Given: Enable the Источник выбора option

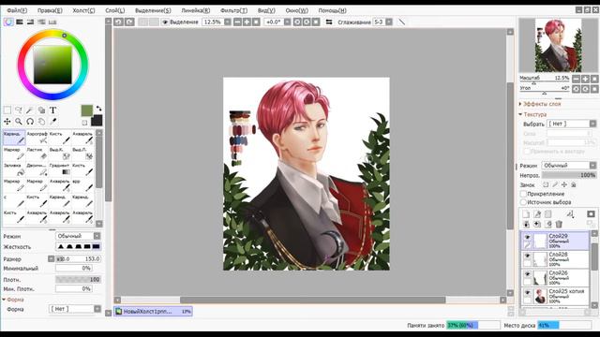Looking at the screenshot, I should (x=523, y=202).
